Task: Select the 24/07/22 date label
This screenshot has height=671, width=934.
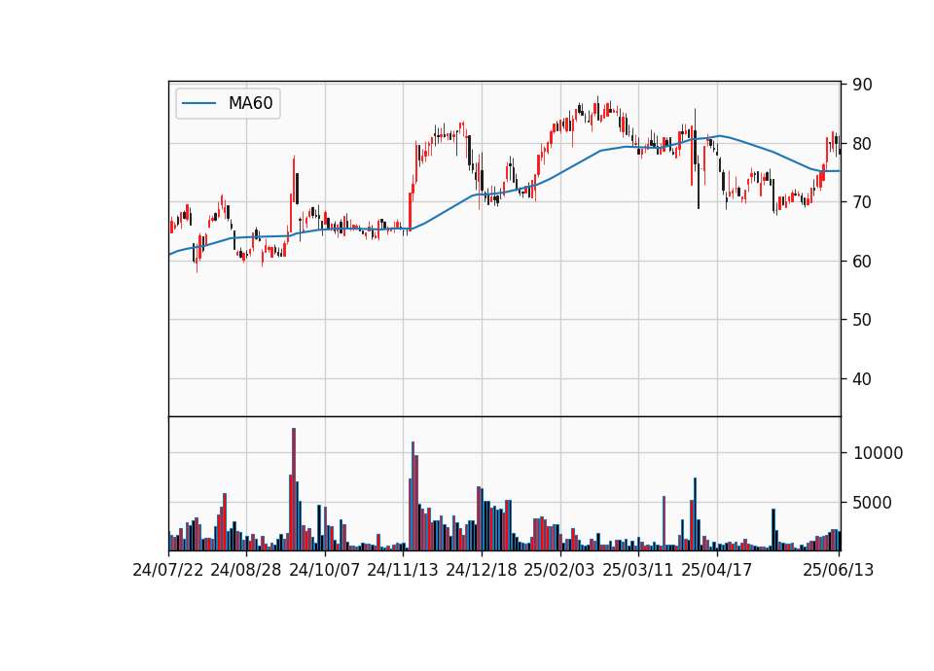Action: pyautogui.click(x=168, y=570)
